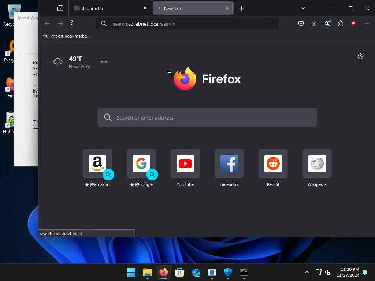This screenshot has height=281, width=375.
Task: Open the clock showing 11:30 PM
Action: (348, 272)
